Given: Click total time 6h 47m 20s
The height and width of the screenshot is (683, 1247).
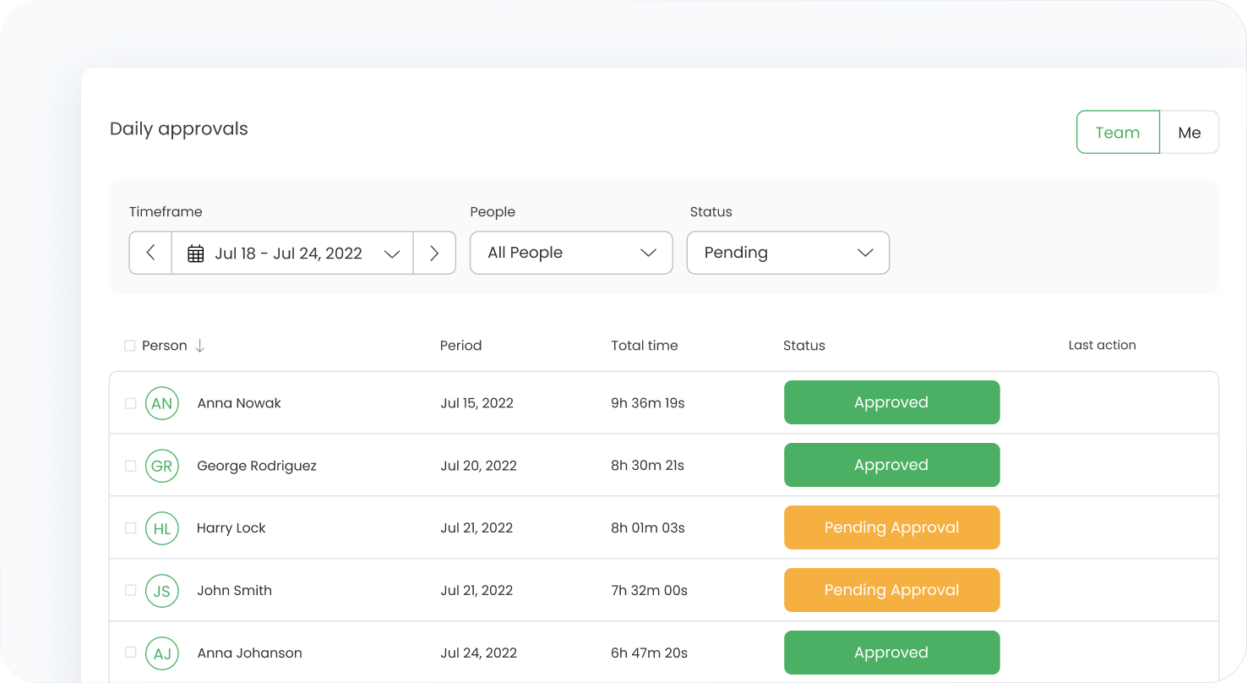Looking at the screenshot, I should click(650, 653).
